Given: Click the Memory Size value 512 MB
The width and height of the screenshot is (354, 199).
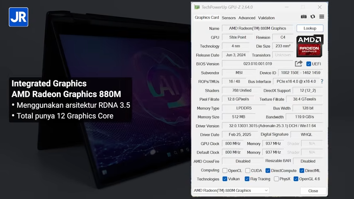Looking at the screenshot, I should 238,117.
